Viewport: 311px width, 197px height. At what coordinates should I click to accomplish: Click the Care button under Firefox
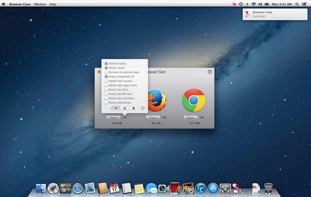[153, 118]
